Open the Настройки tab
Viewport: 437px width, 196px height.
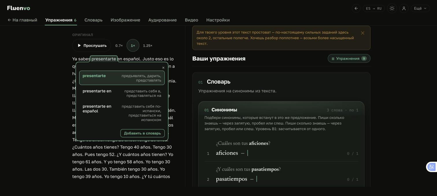point(218,20)
